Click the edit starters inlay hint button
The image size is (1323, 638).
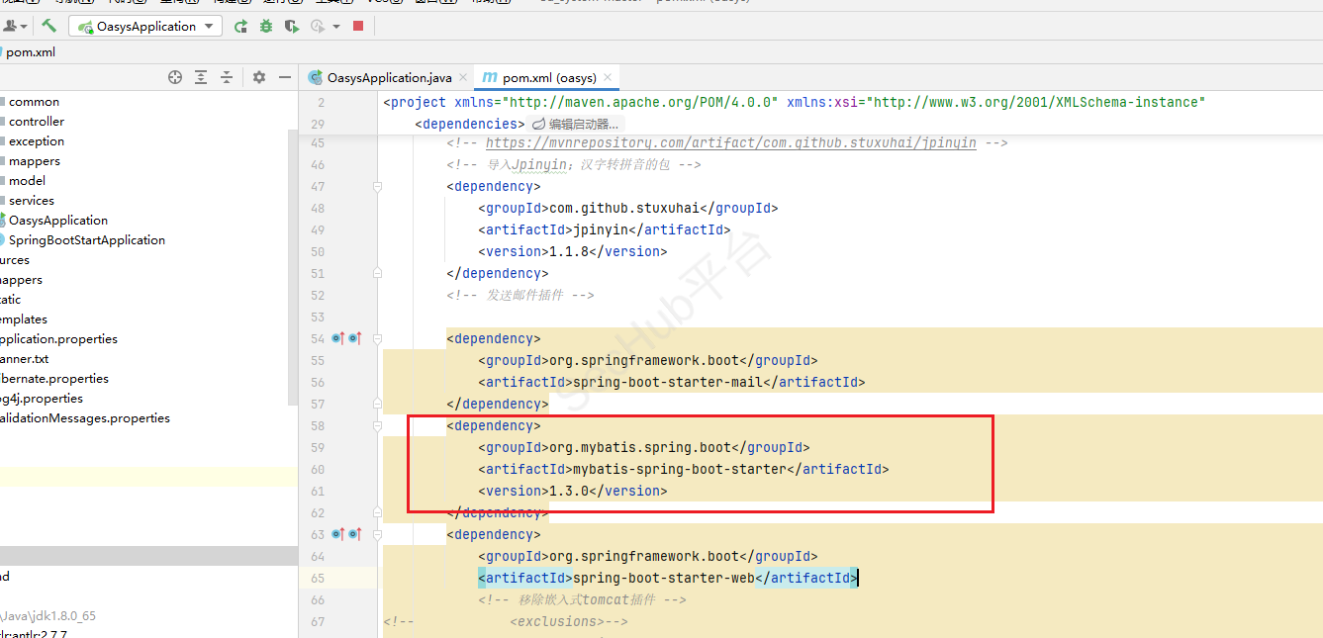[575, 124]
